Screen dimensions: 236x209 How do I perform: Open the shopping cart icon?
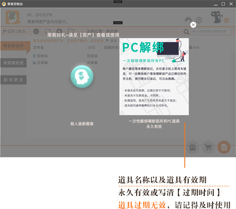point(208,147)
